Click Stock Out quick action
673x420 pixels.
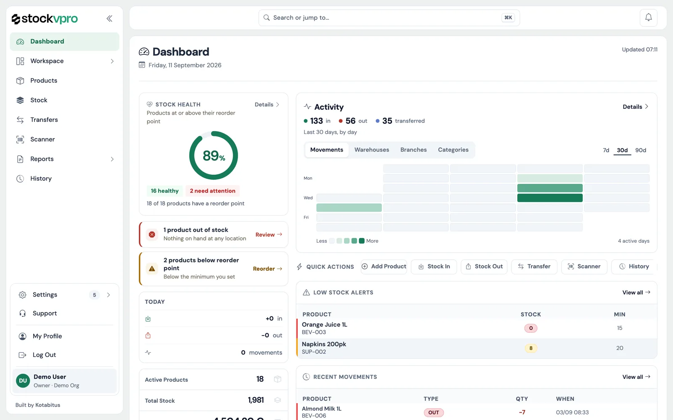click(x=484, y=267)
